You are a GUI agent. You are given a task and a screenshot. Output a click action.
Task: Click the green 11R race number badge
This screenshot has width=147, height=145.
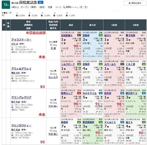(6, 5)
